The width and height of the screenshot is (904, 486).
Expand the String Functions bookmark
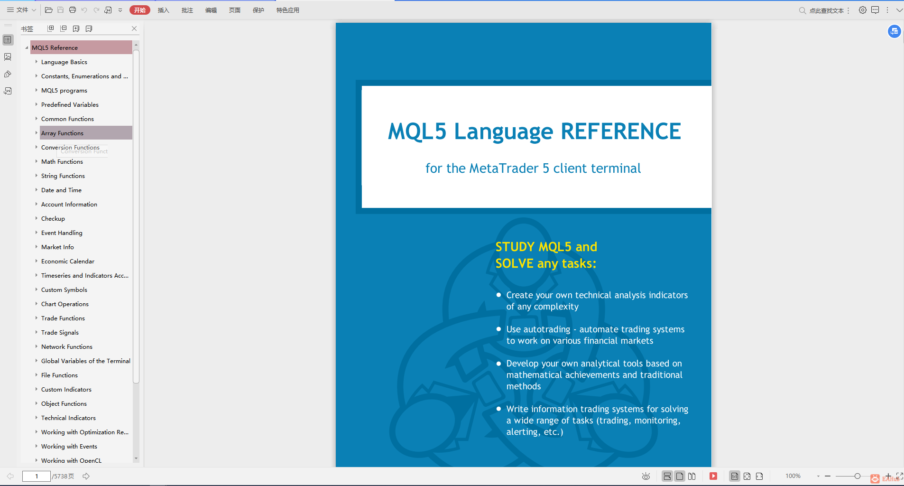pyautogui.click(x=36, y=176)
